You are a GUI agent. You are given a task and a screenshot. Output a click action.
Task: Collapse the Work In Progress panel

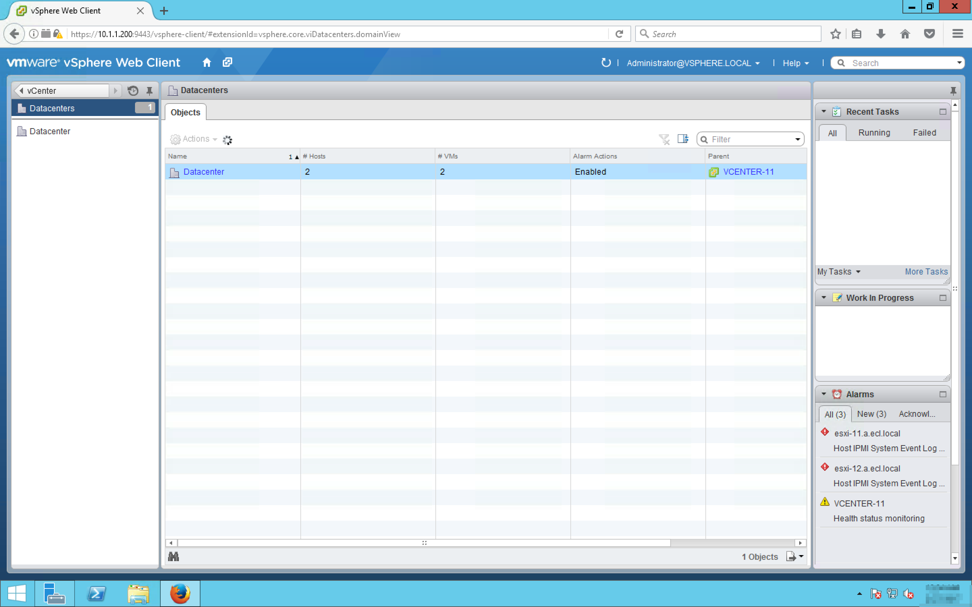pos(824,298)
